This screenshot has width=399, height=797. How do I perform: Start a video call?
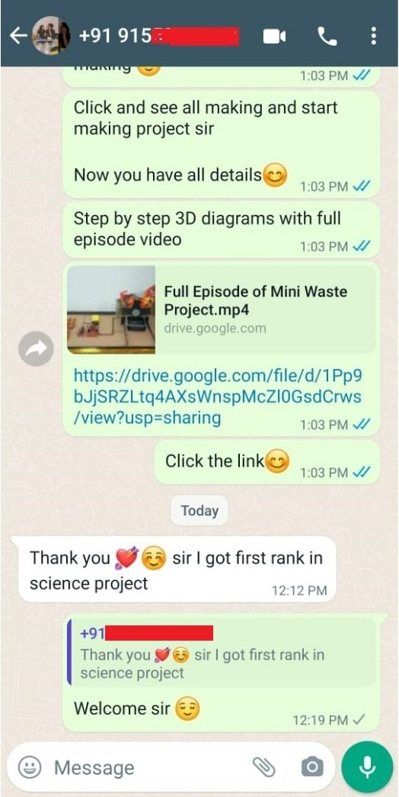click(x=275, y=36)
